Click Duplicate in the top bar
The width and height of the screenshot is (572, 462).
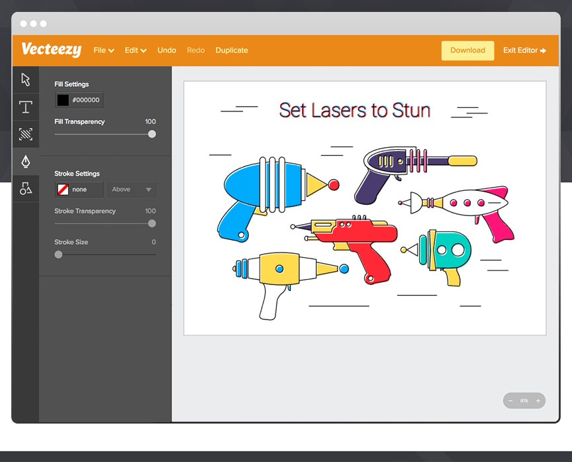coord(232,50)
